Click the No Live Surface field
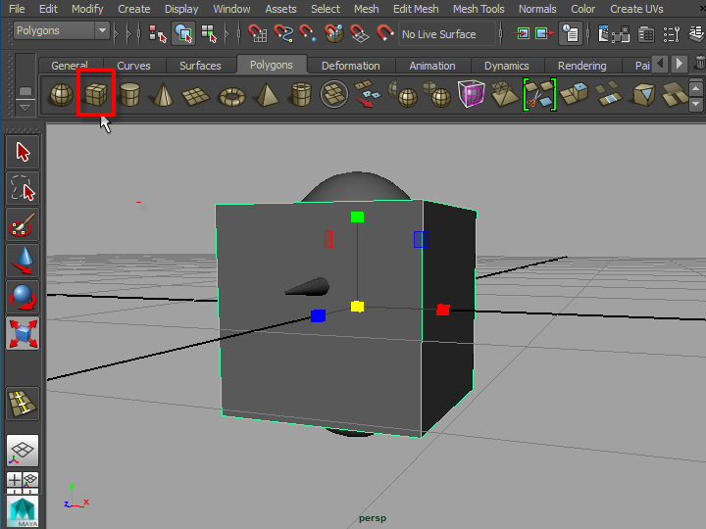Viewport: 706px width, 529px height. pos(447,34)
